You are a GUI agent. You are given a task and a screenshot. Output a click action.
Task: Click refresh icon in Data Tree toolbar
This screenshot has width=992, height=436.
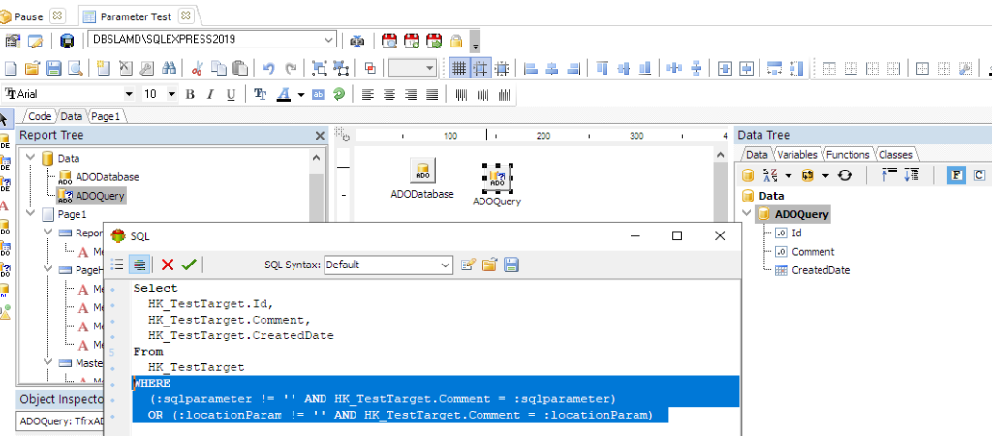(x=846, y=176)
